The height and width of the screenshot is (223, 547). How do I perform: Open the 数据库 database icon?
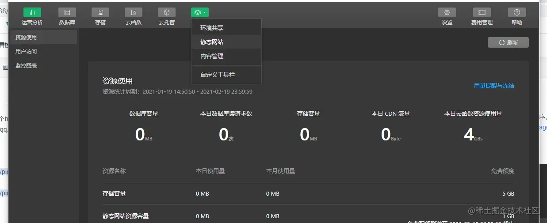(67, 12)
